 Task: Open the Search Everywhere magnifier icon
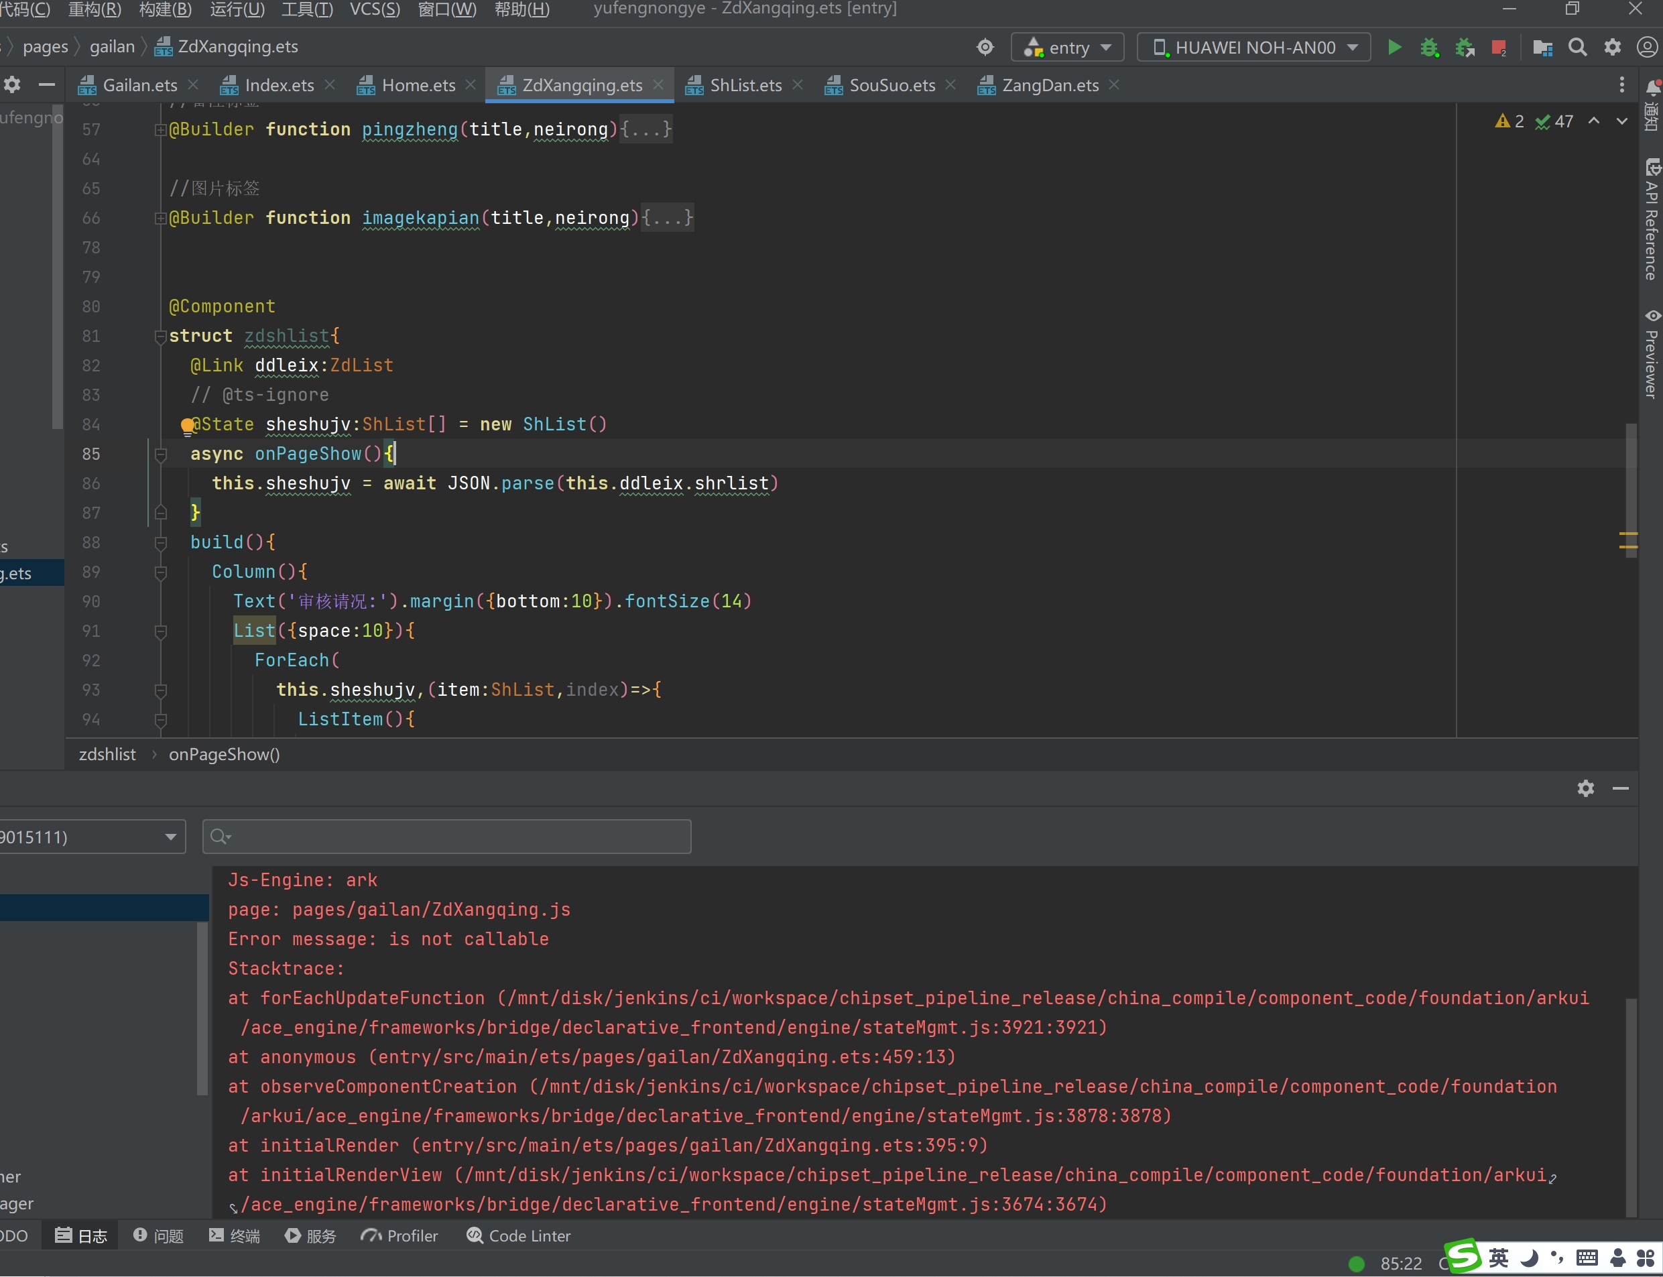coord(1578,47)
